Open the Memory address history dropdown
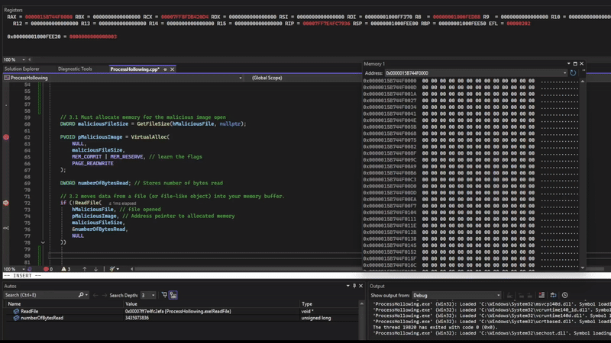The width and height of the screenshot is (611, 343). coord(564,72)
